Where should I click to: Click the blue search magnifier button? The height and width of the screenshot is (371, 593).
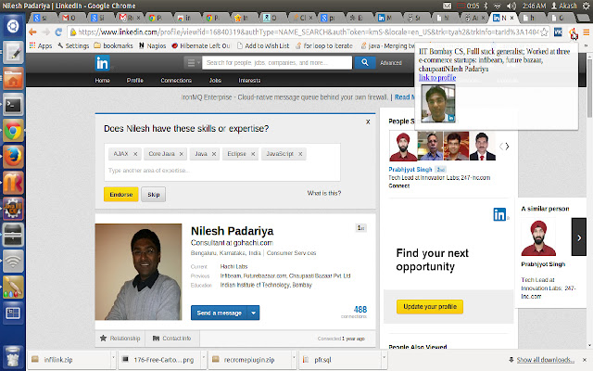click(364, 62)
